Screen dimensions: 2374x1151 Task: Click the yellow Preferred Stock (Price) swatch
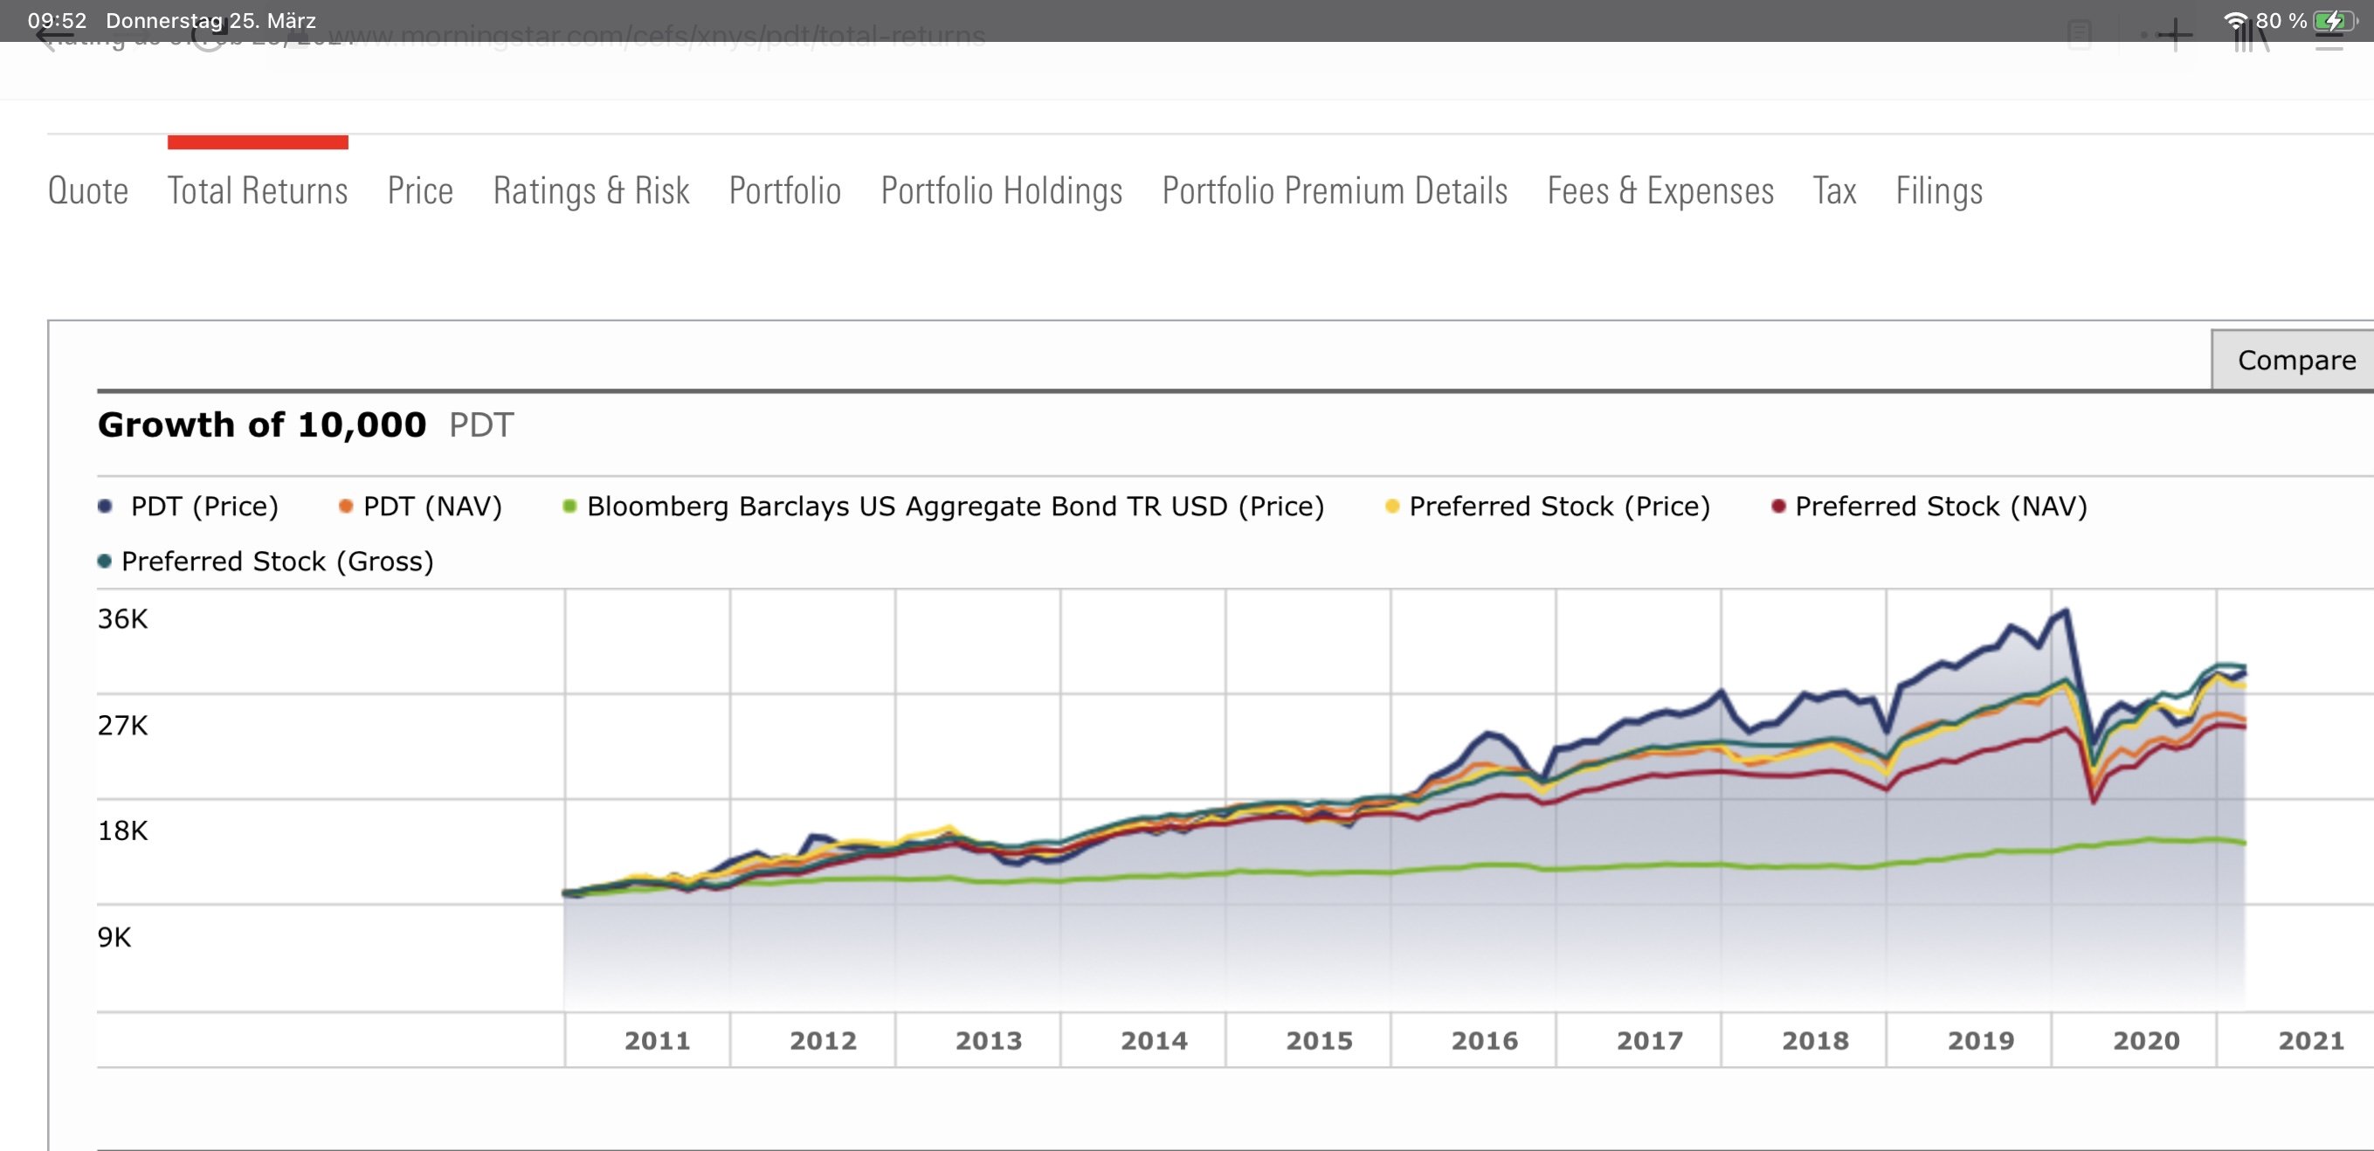click(1391, 506)
